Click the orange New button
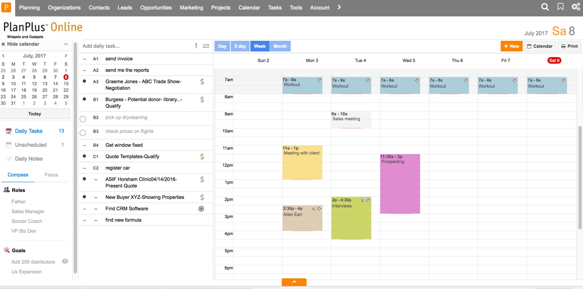 point(511,46)
